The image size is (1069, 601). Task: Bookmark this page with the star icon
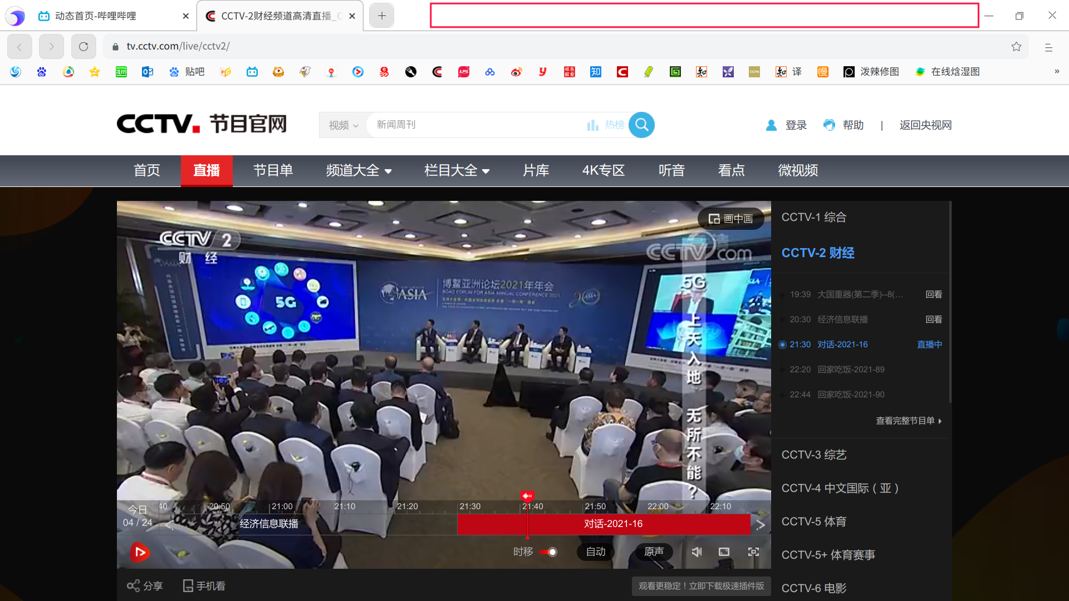click(1016, 47)
